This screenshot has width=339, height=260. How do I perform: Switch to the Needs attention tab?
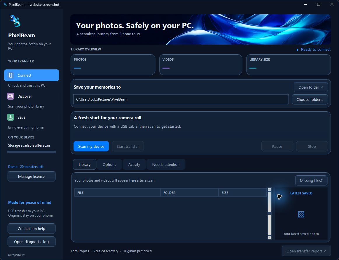166,164
